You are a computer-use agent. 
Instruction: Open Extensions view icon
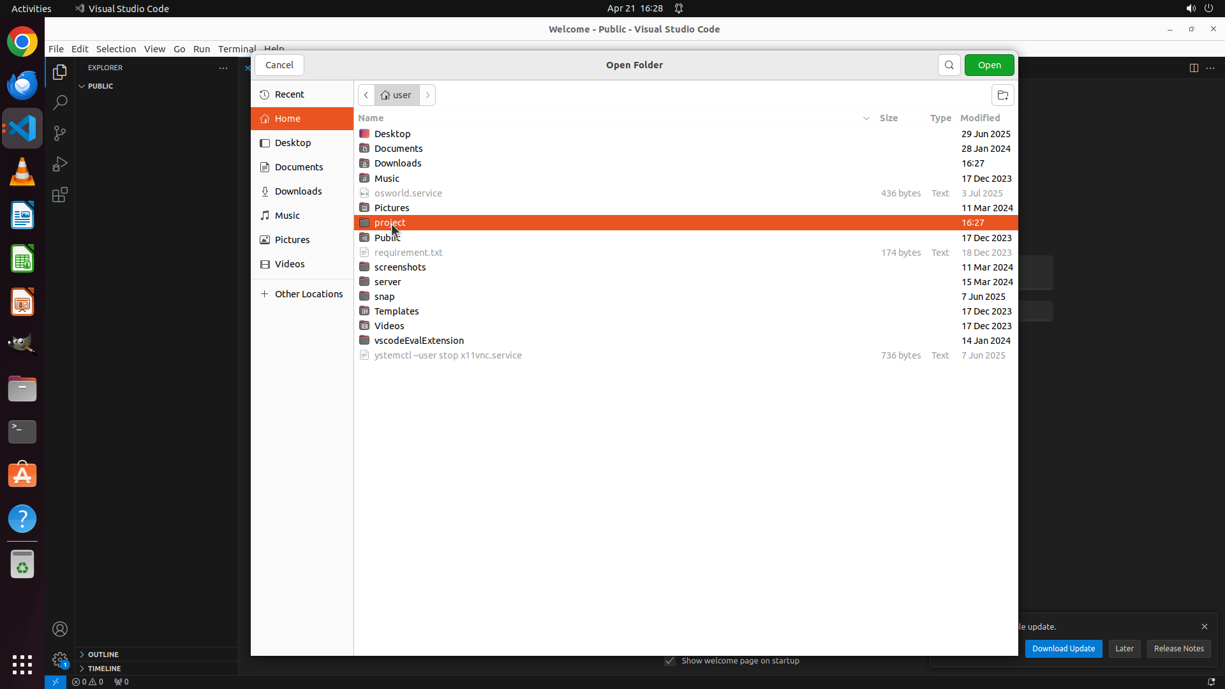60,195
